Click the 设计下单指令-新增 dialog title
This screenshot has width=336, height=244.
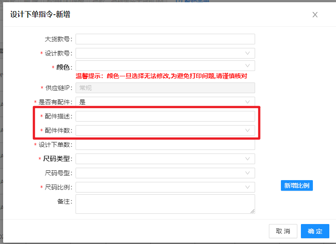(x=40, y=15)
